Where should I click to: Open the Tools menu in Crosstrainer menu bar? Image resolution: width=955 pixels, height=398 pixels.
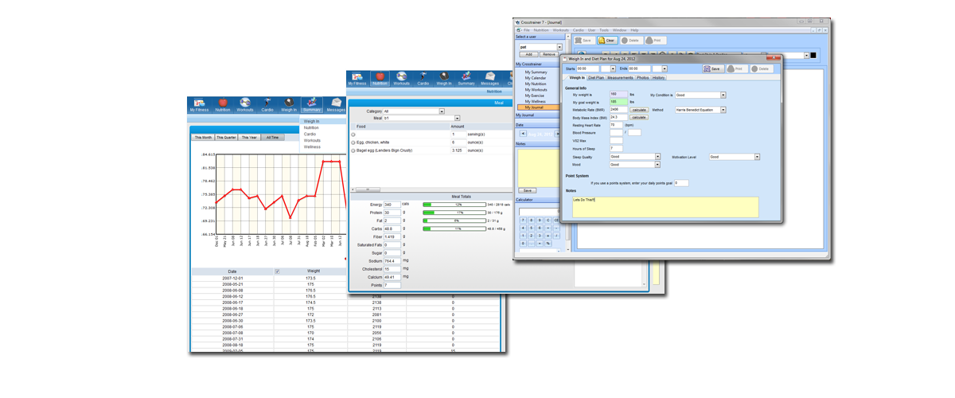click(604, 30)
